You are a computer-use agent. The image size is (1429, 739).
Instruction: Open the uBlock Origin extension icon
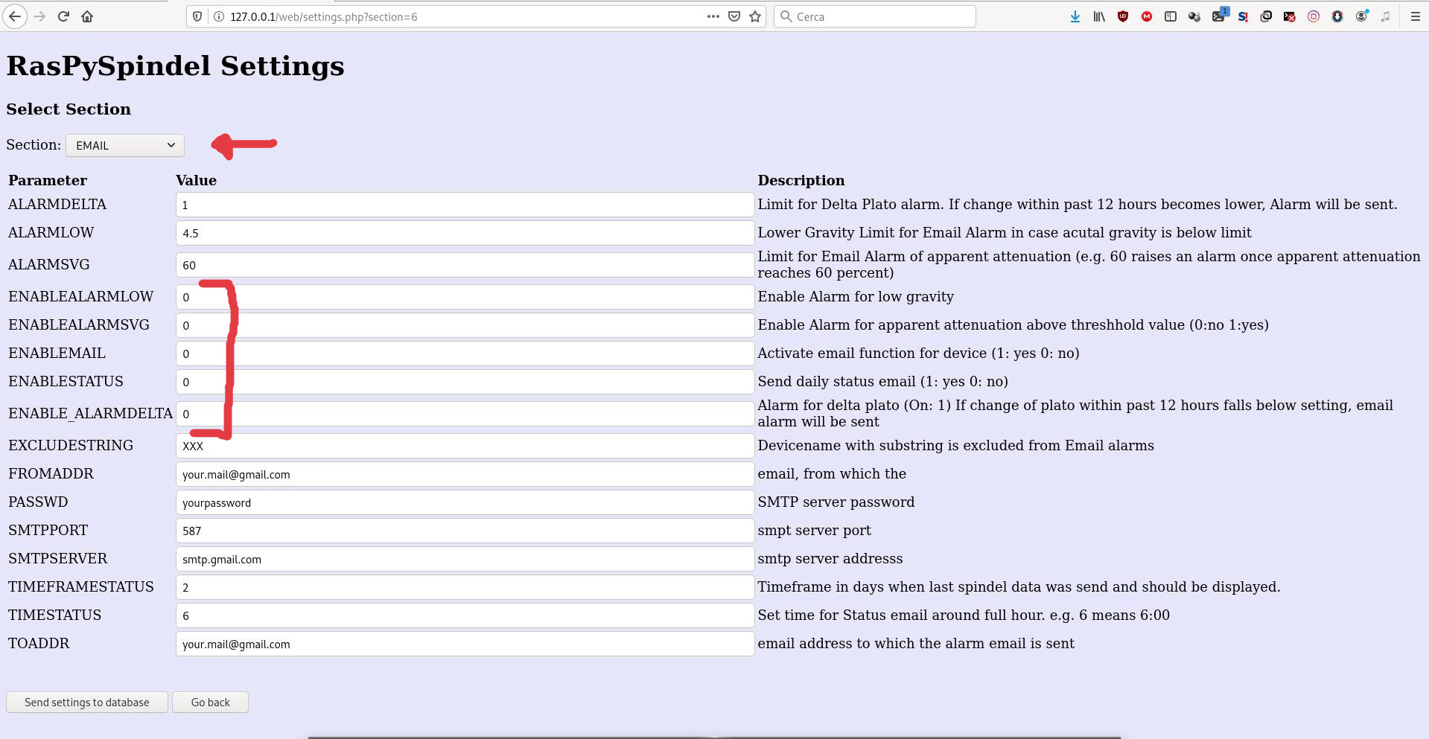[1123, 16]
